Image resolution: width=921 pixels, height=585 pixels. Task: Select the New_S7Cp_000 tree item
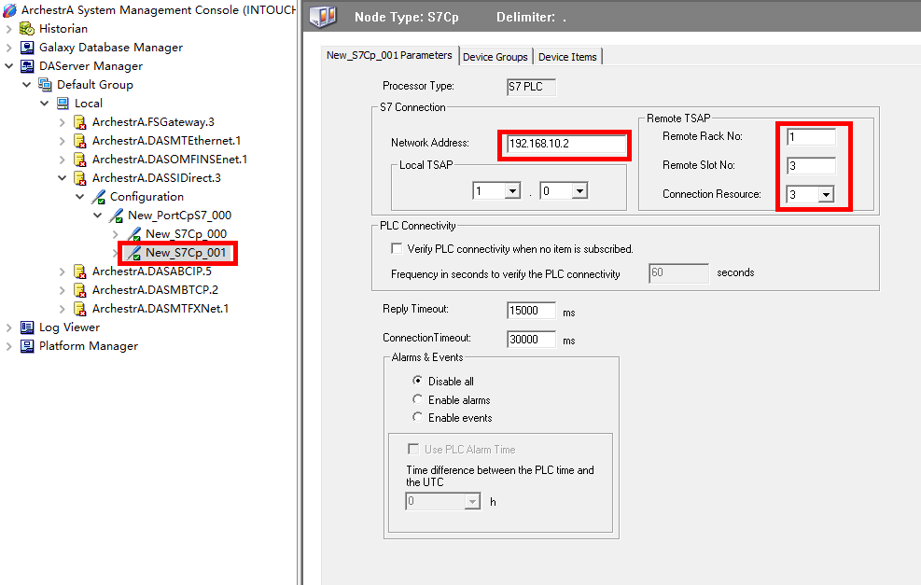pyautogui.click(x=187, y=234)
